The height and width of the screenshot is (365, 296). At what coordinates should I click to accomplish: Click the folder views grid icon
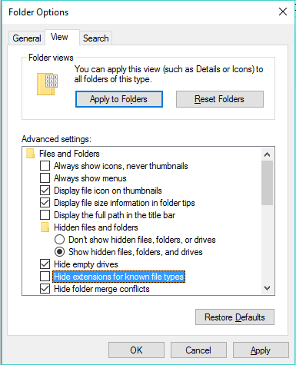47,84
